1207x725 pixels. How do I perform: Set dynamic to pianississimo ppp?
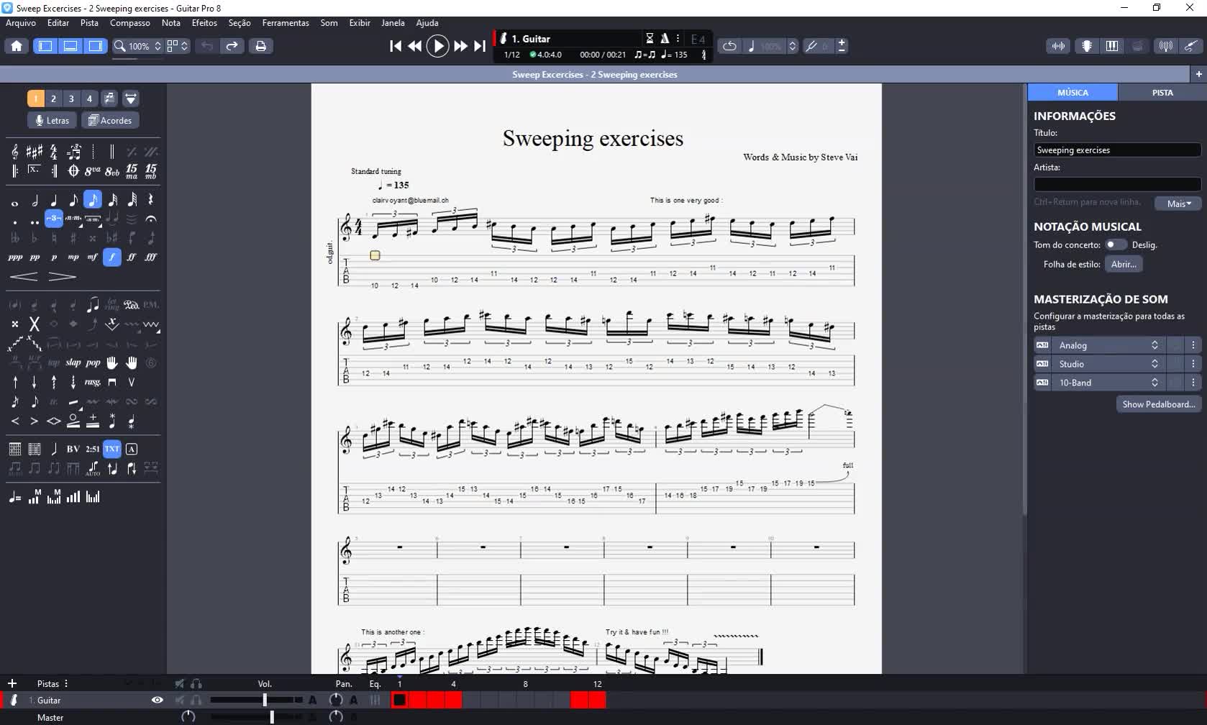pos(15,257)
